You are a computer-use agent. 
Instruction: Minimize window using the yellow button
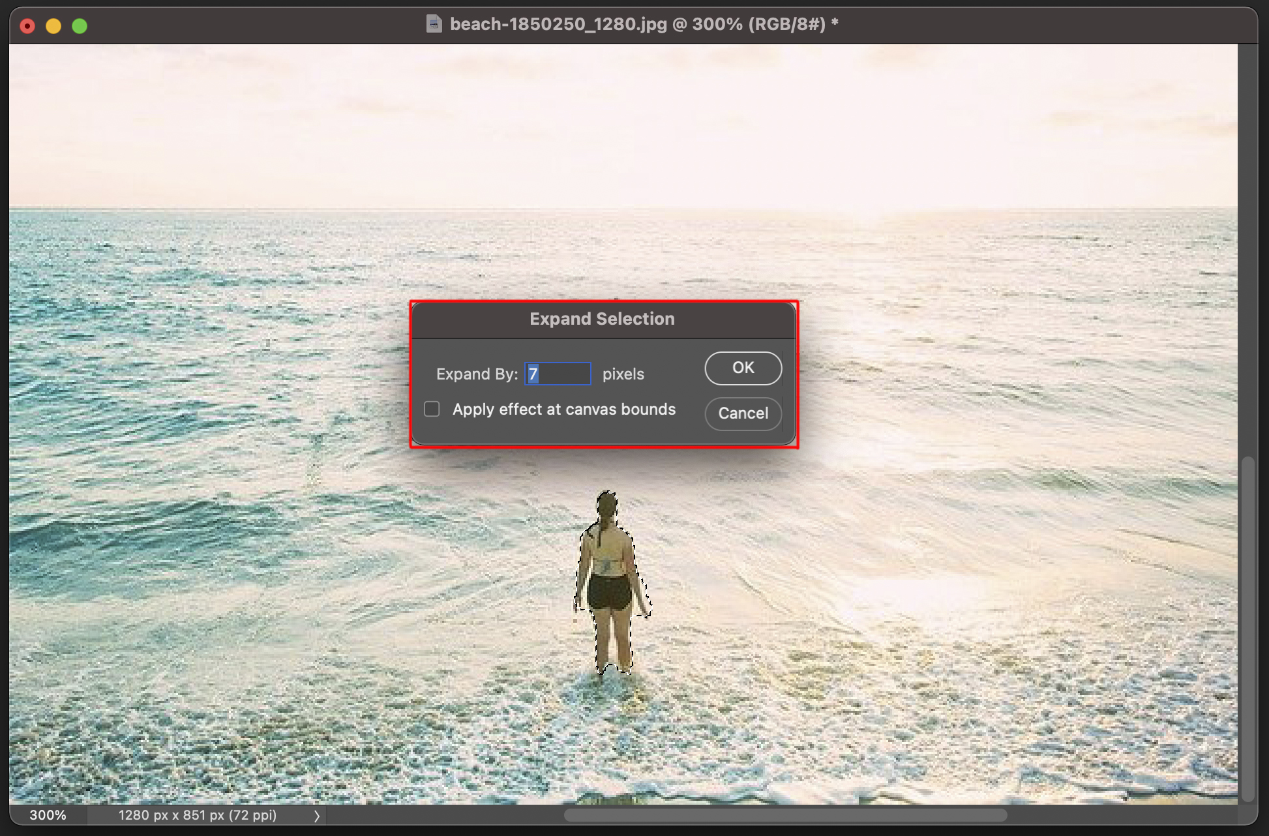tap(53, 26)
